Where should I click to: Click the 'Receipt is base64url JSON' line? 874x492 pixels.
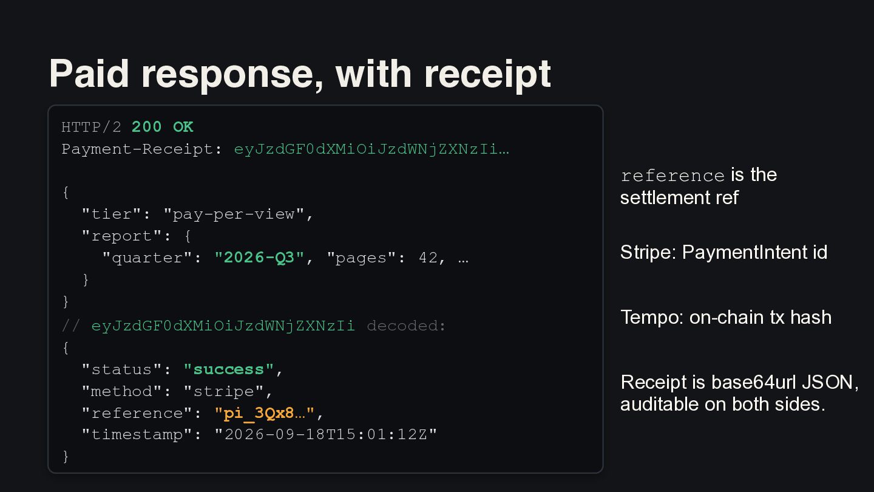740,383
